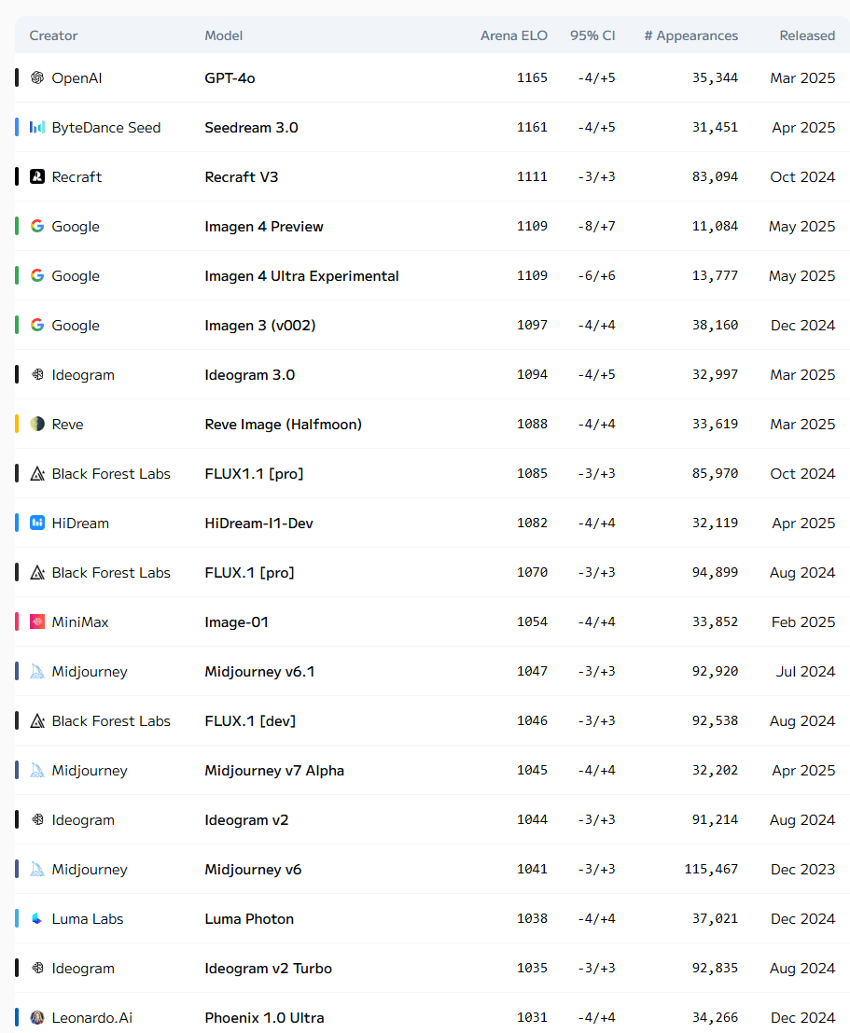Select the Seedream 3.0 model name
Viewport: 850px width, 1033px height.
pos(251,127)
